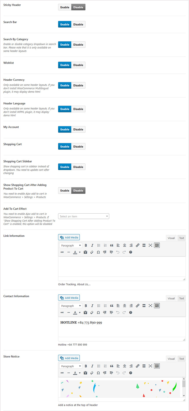Apply text color in Store Notice editor
Screen dimensions: 189x411
coord(75,373)
